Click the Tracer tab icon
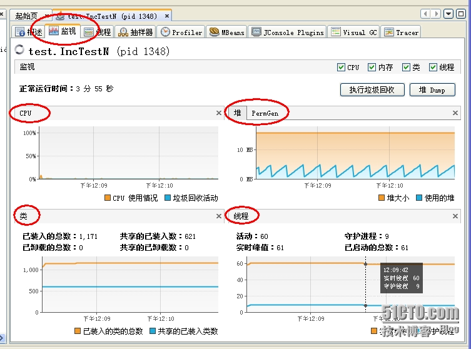The image size is (471, 349). 388,32
